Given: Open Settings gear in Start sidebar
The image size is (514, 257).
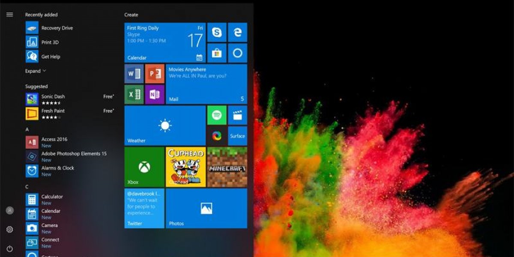Looking at the screenshot, I should [9, 230].
